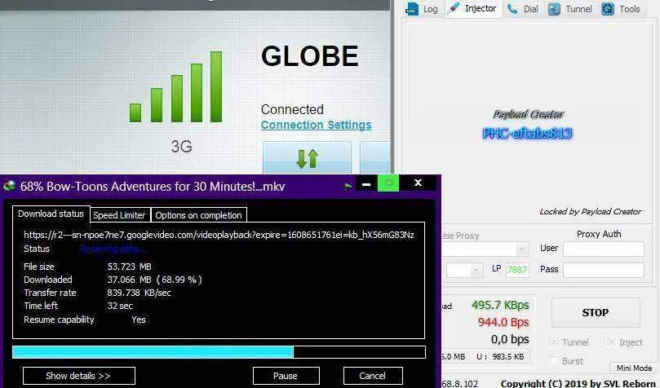The height and width of the screenshot is (388, 660).
Task: Click the 0,0 bps speed value
Action: click(x=510, y=339)
